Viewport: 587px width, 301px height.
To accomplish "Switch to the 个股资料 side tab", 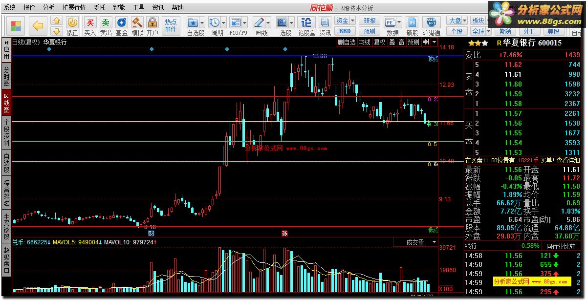I will (x=6, y=132).
